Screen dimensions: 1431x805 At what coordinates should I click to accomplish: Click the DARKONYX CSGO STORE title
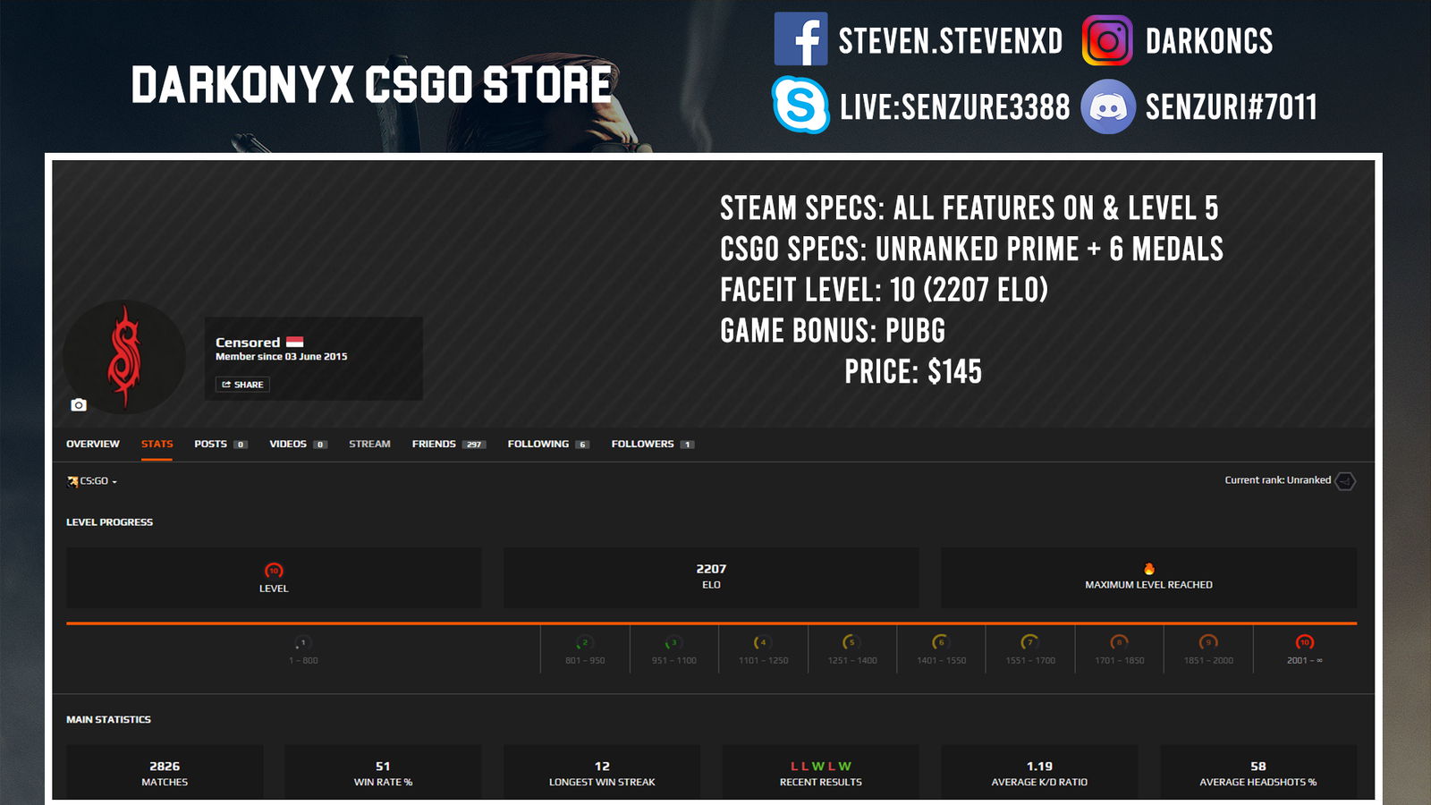coord(371,85)
